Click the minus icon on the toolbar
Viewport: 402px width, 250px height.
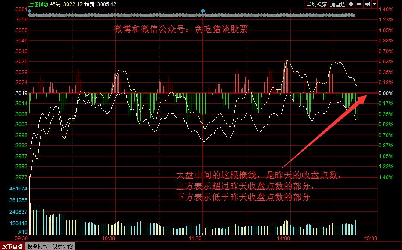[x=358, y=4]
